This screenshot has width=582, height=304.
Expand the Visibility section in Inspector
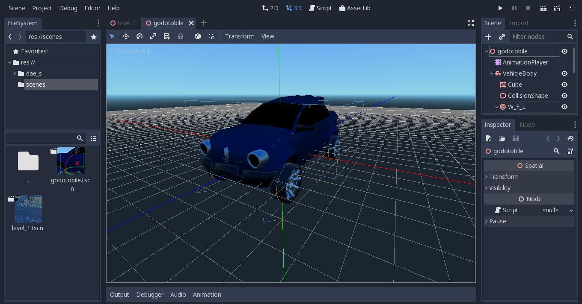point(529,188)
